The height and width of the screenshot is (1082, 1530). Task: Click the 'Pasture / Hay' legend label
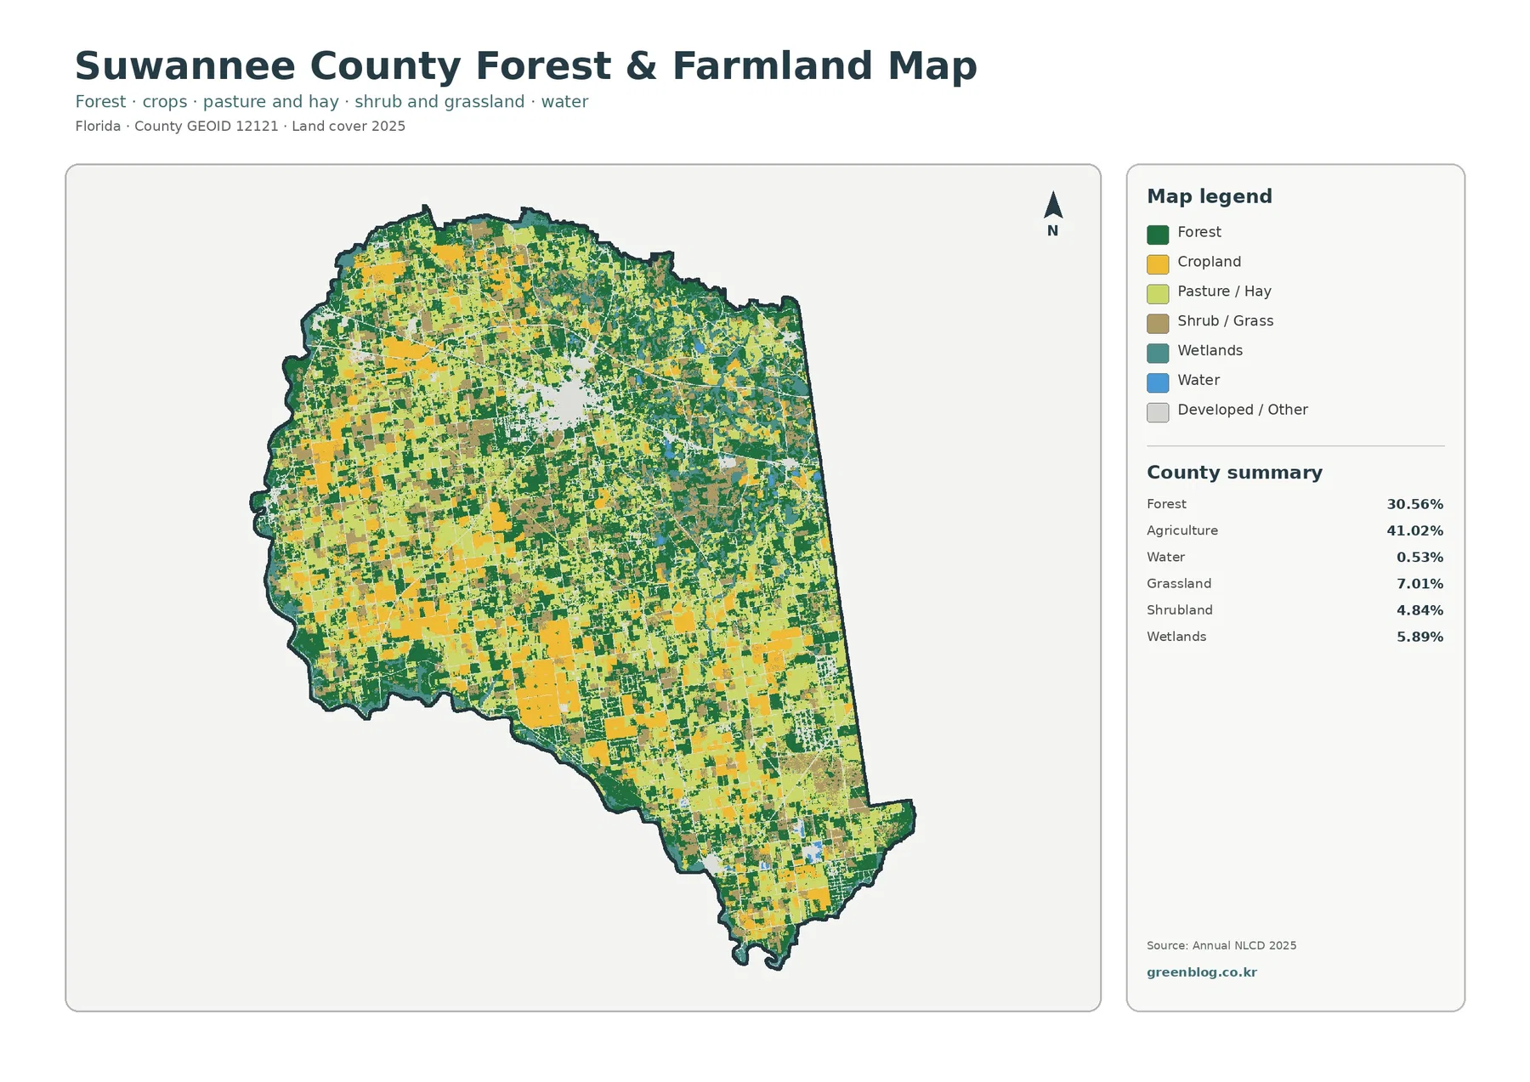[x=1224, y=292]
